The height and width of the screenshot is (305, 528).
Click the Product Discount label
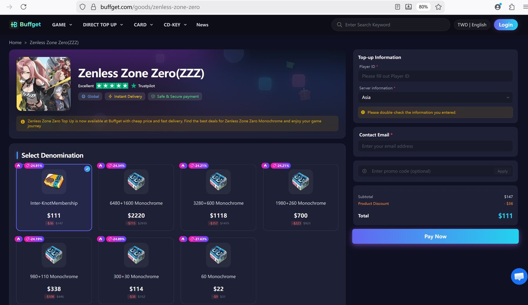coord(373,203)
